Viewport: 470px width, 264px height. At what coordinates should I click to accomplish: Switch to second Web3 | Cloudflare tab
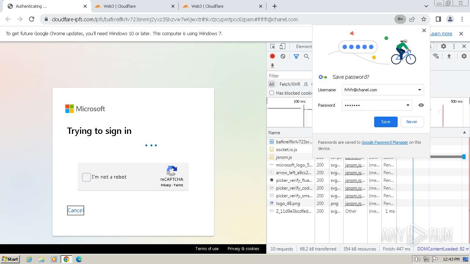click(134, 6)
